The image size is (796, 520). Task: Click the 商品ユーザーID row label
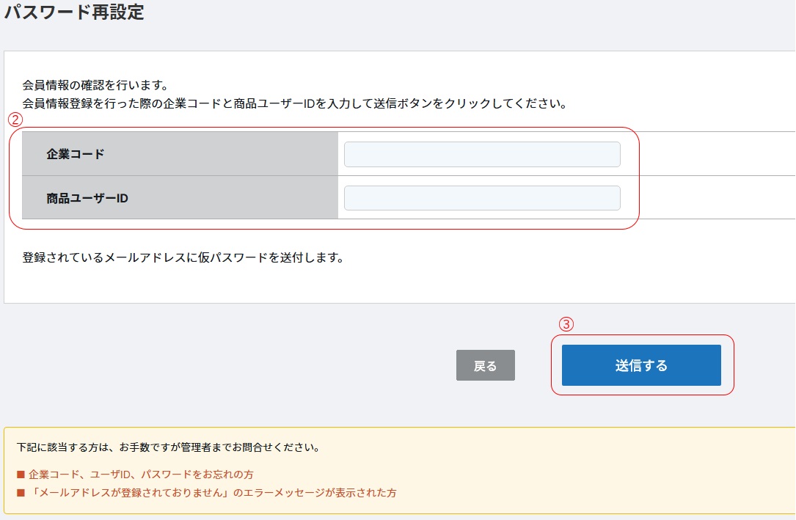click(x=87, y=198)
